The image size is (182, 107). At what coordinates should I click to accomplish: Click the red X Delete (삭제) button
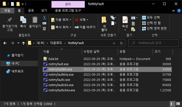[80, 20]
